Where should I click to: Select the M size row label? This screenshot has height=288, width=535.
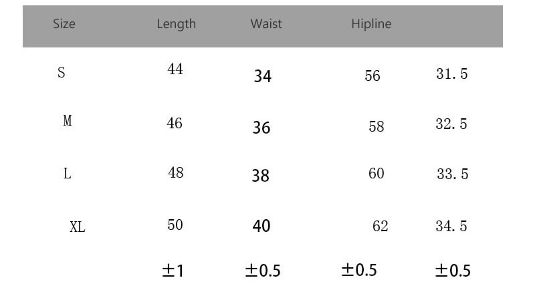(67, 122)
